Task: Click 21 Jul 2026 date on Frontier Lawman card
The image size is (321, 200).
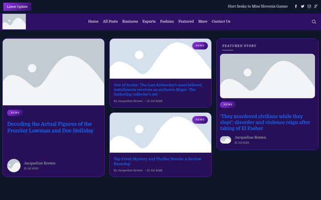Action: pos(31,168)
